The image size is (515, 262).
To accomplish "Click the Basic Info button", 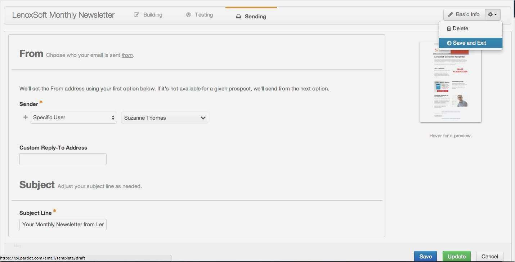I will coord(464,15).
